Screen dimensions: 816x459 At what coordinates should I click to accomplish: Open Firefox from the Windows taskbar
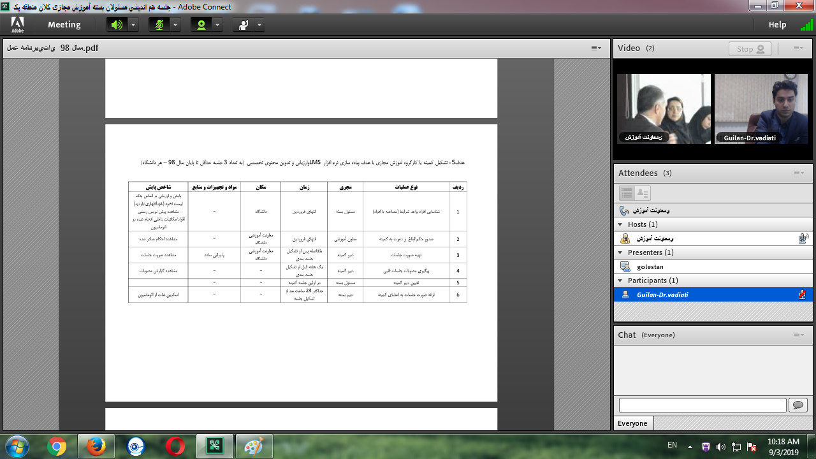pyautogui.click(x=96, y=446)
